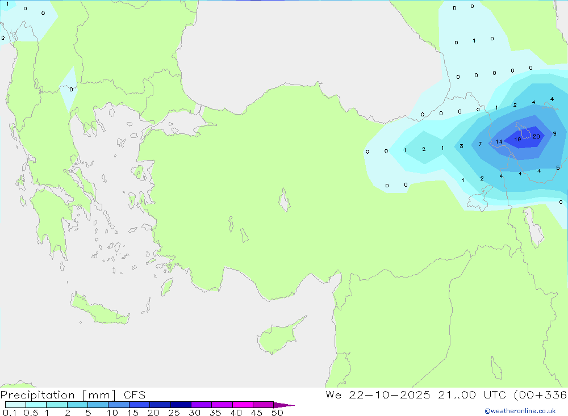Click the precipitation value "19" on the map
The height and width of the screenshot is (416, 568).
click(x=517, y=140)
